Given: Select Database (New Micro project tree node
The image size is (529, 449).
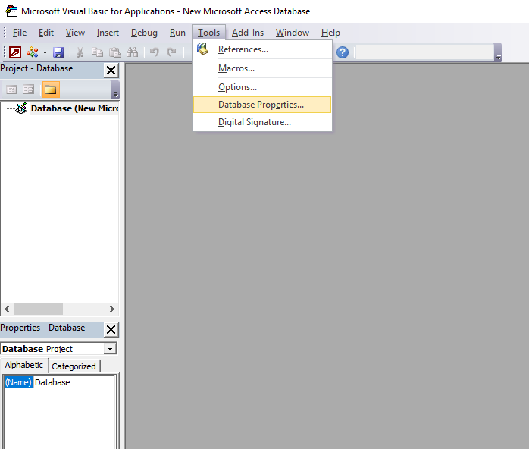Looking at the screenshot, I should coord(74,108).
